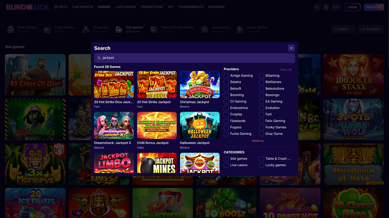
Task: Select the New Games category icon
Action: [10, 29]
